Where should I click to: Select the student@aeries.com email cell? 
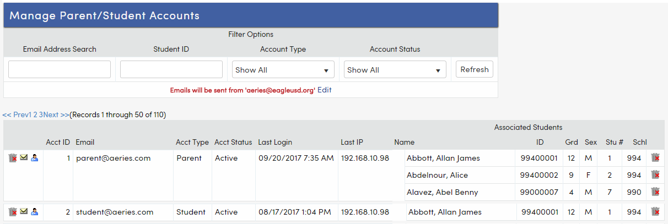click(115, 212)
